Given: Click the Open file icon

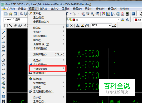Looking at the screenshot, I should [x=11, y=14].
